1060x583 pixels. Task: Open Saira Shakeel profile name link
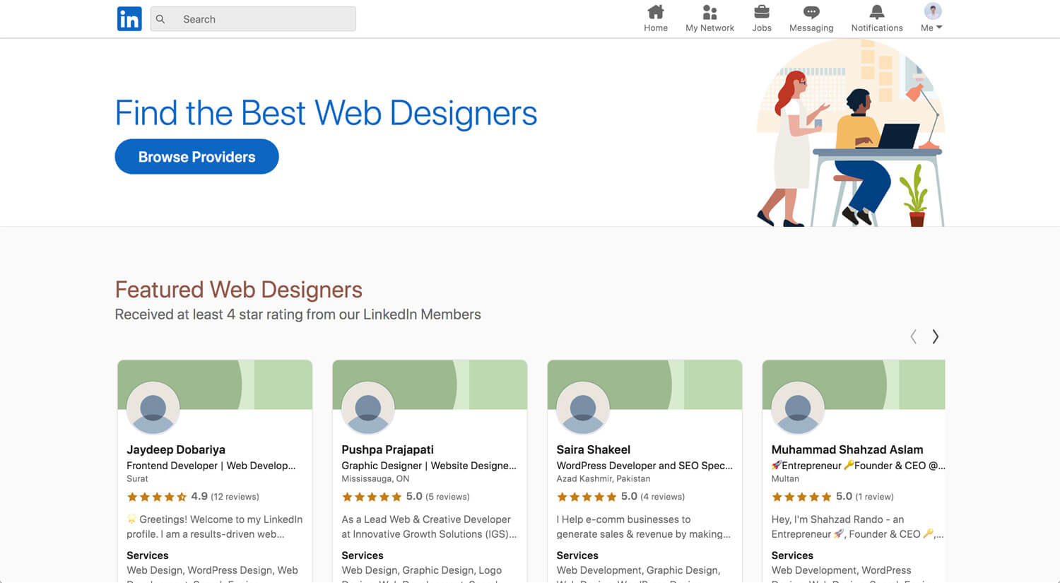(594, 449)
